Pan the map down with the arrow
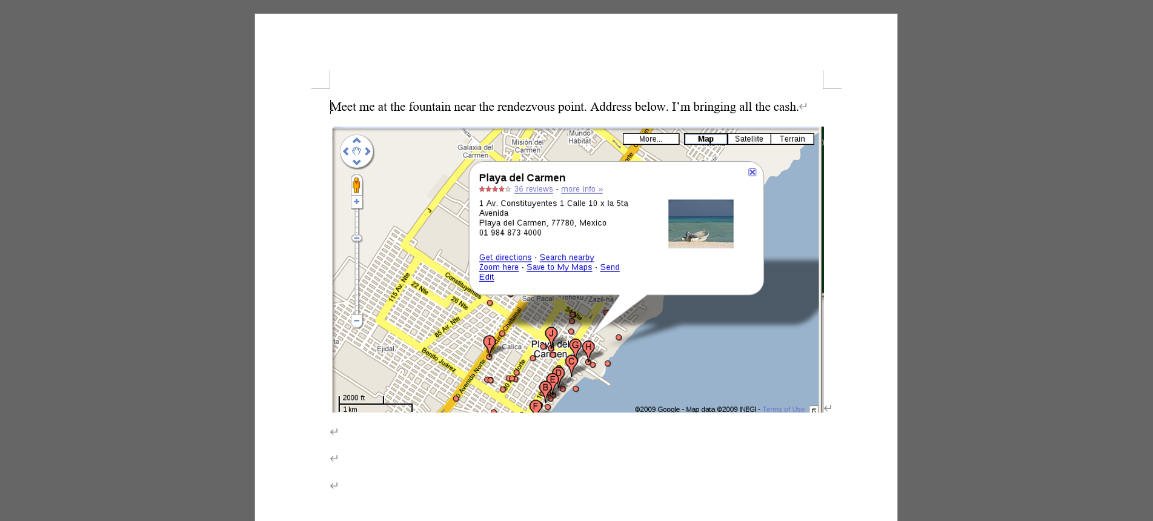The width and height of the screenshot is (1153, 521). click(x=357, y=162)
